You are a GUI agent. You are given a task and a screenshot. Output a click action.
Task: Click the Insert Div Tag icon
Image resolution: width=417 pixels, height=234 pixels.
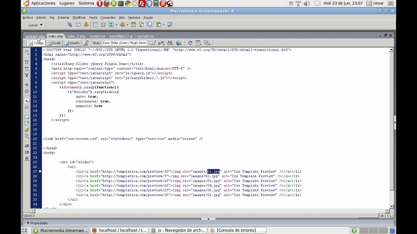[103, 25]
